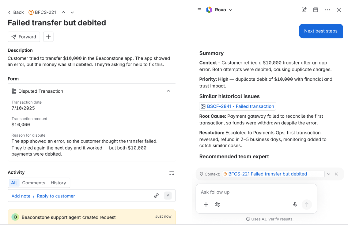
Task: Click the new chat edit icon in Rovo
Action: [304, 10]
